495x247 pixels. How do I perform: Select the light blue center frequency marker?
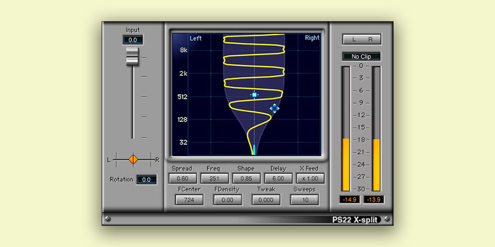(x=254, y=94)
